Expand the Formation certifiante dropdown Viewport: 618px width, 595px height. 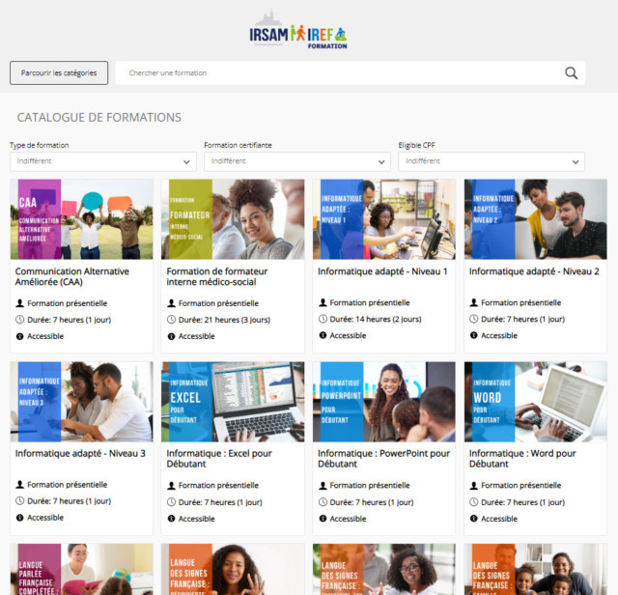click(297, 161)
